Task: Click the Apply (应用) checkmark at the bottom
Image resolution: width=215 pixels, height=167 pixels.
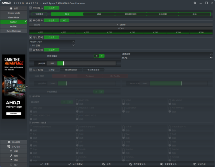Action: click(x=44, y=164)
